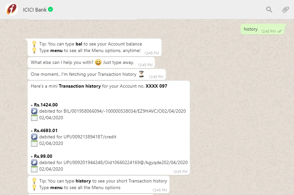Click the green verified badge
The image size is (294, 195).
tap(50, 9)
